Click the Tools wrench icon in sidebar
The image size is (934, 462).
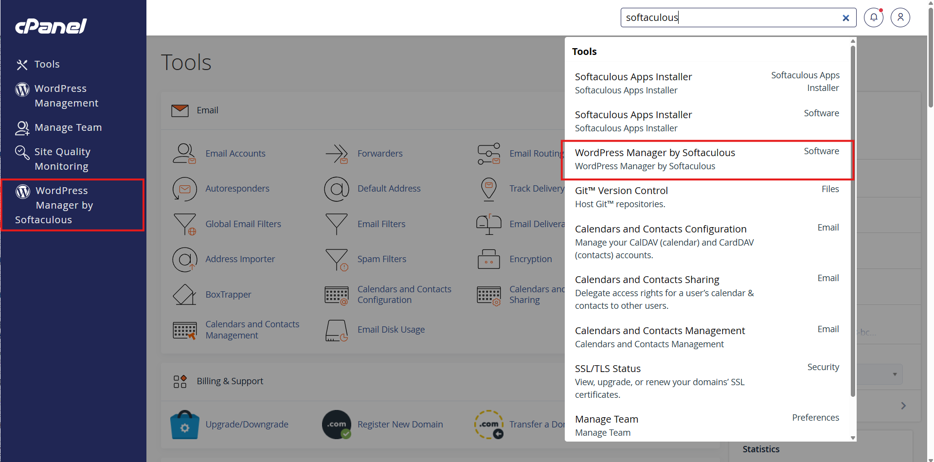pos(22,65)
